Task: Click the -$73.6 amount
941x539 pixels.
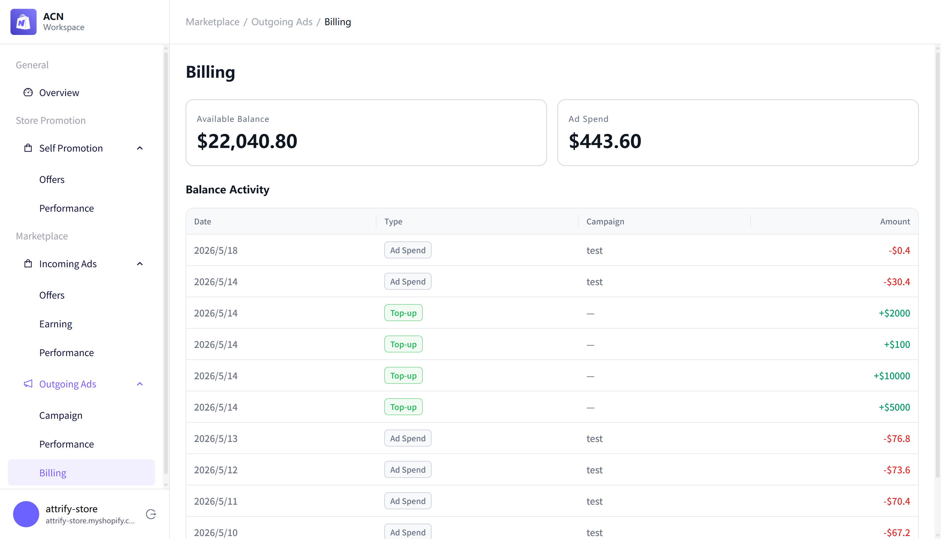Action: (897, 470)
